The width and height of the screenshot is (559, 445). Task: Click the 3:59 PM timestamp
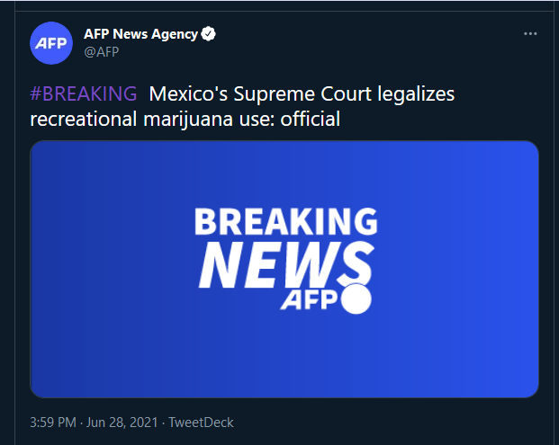point(53,423)
